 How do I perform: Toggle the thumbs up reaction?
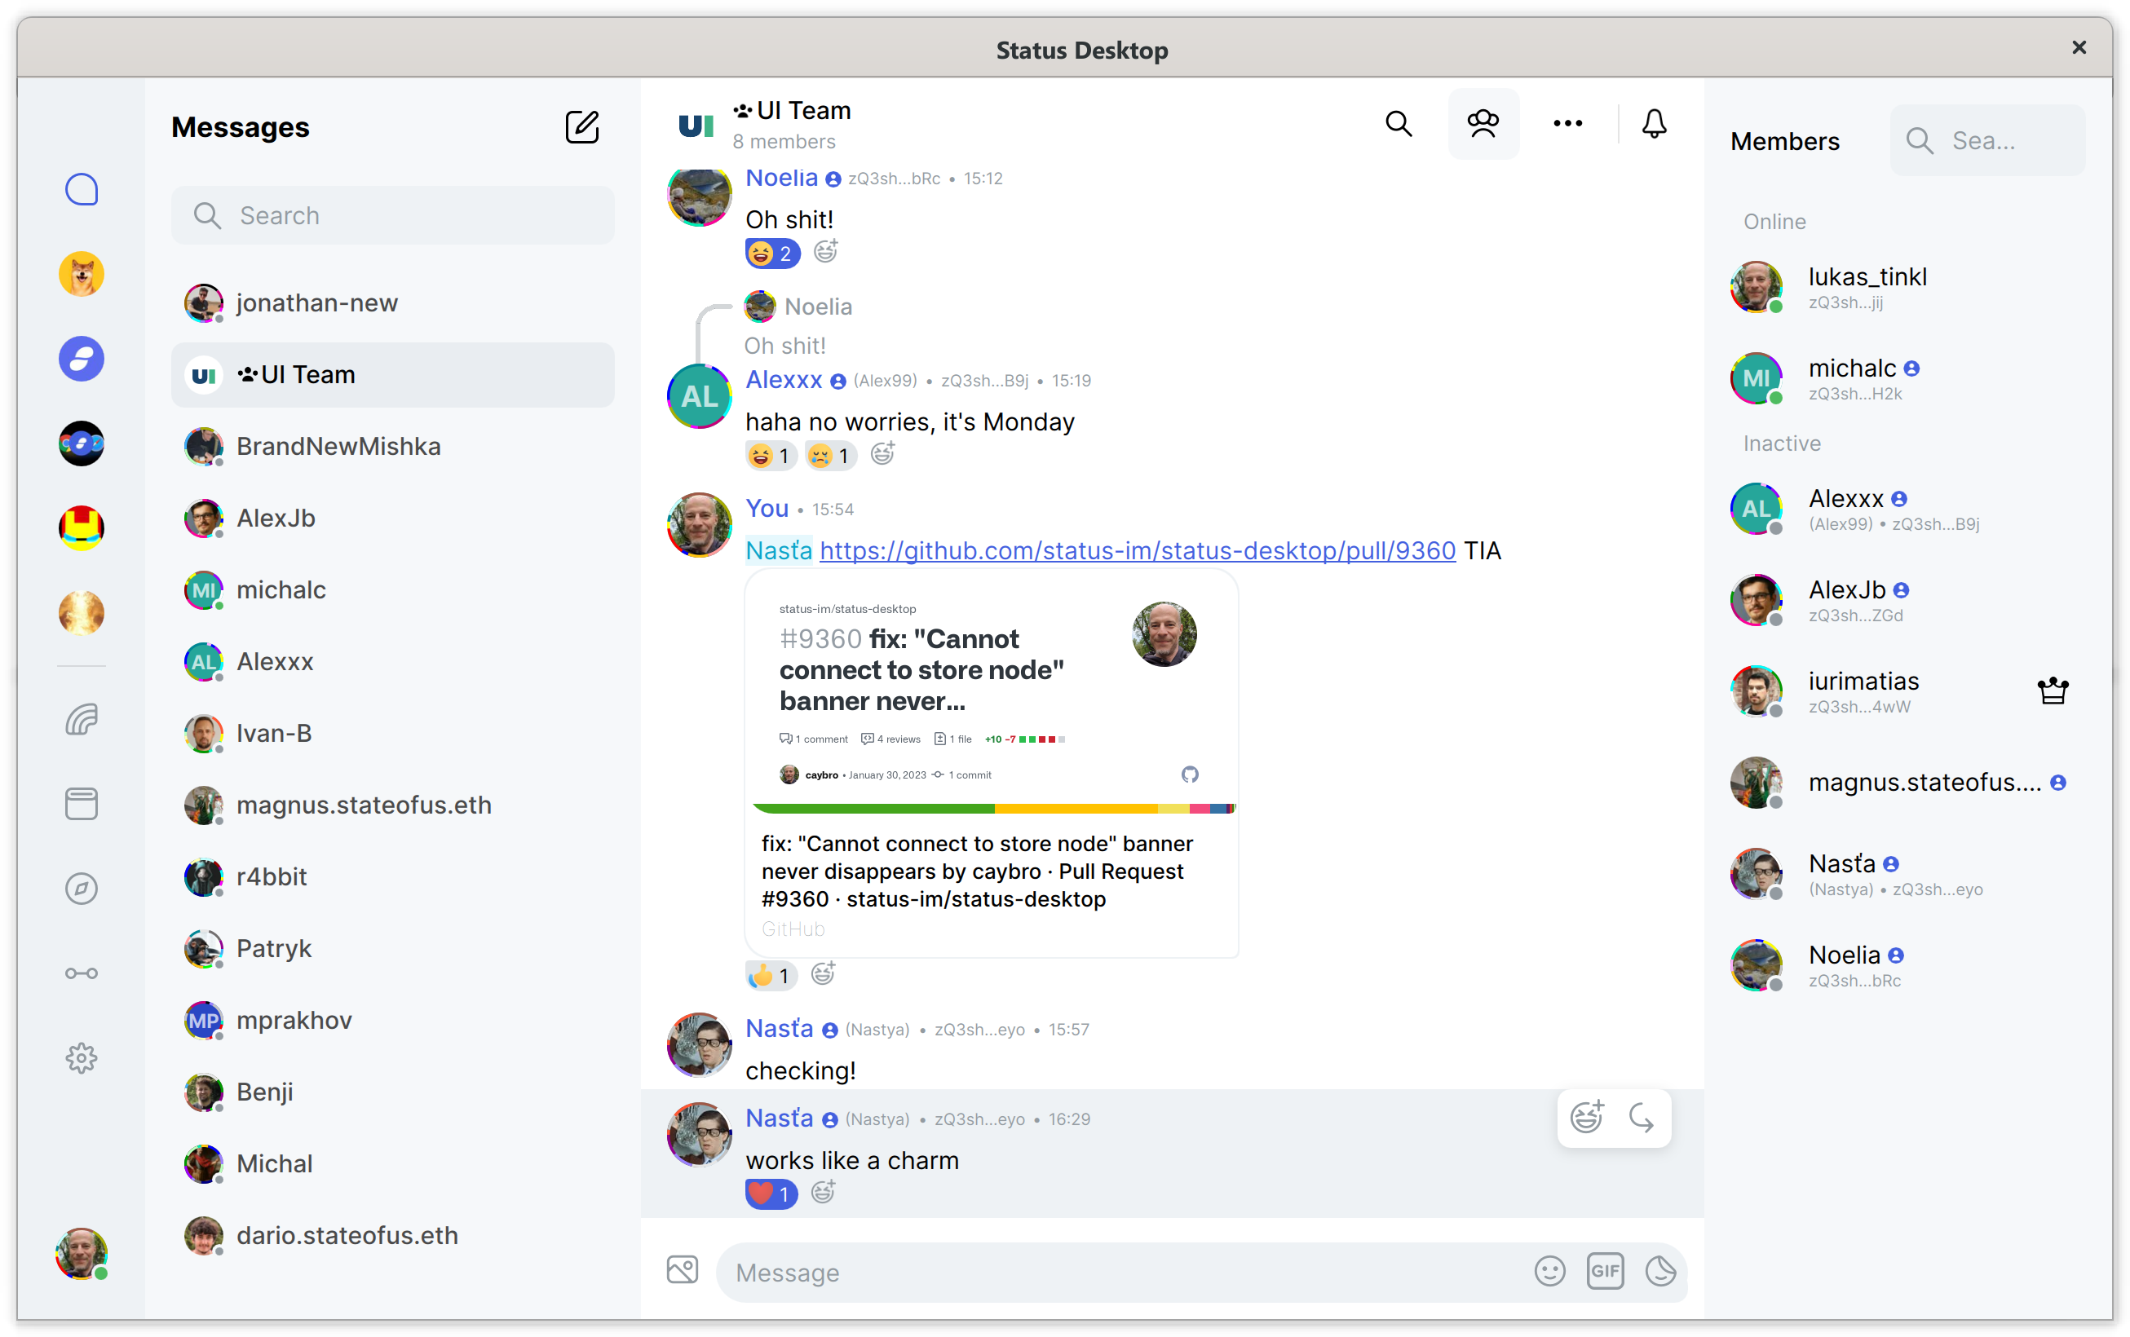click(x=771, y=975)
